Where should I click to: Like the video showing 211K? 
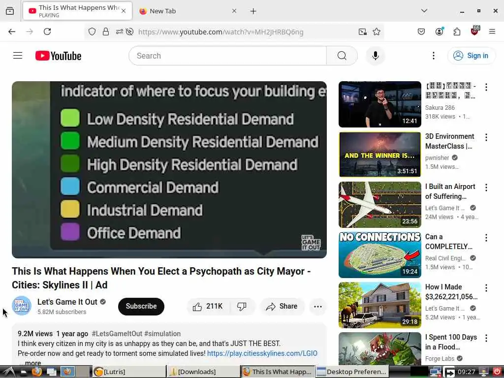click(208, 306)
